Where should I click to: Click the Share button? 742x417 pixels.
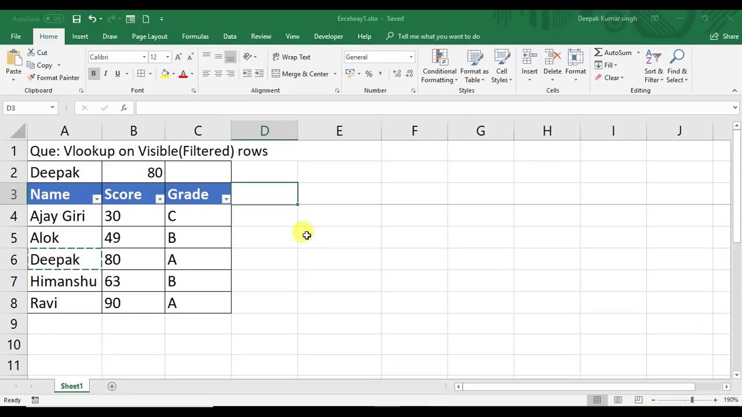pyautogui.click(x=725, y=36)
